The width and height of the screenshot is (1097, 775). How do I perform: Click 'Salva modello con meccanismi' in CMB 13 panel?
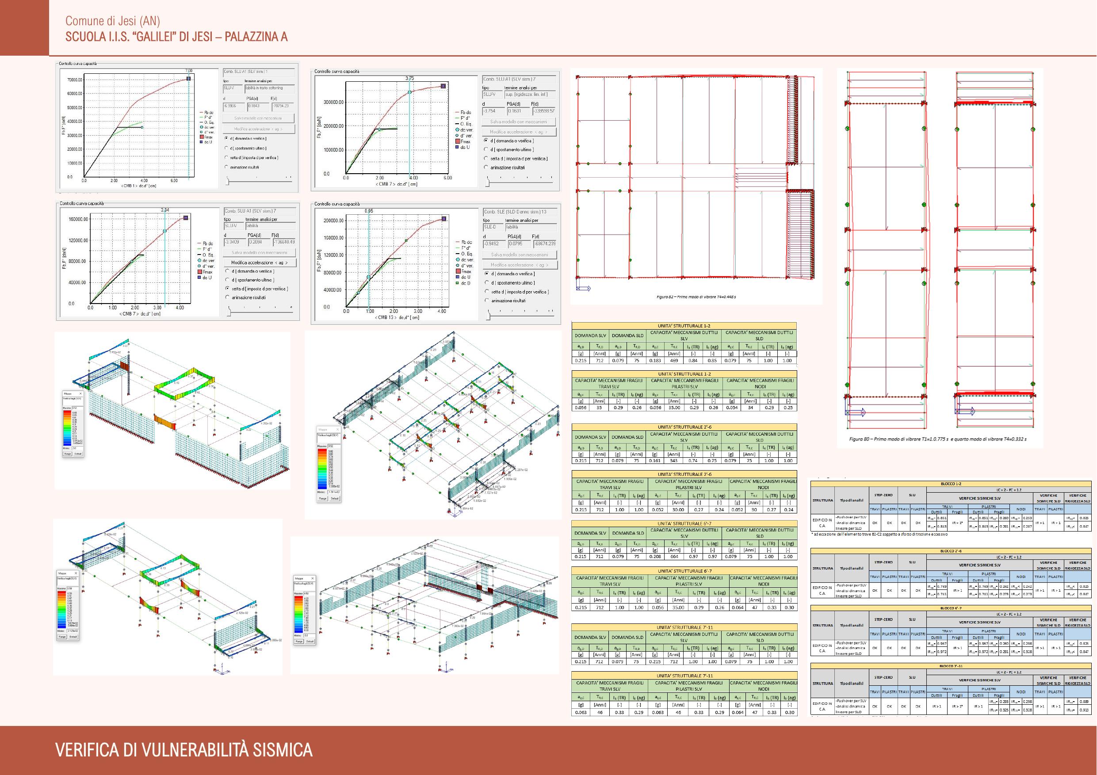coord(520,255)
